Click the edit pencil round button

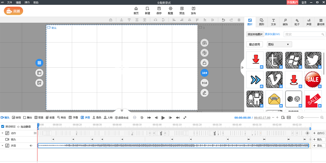click(205, 93)
